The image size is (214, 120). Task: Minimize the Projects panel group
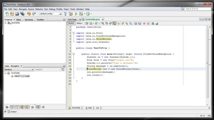[64, 20]
